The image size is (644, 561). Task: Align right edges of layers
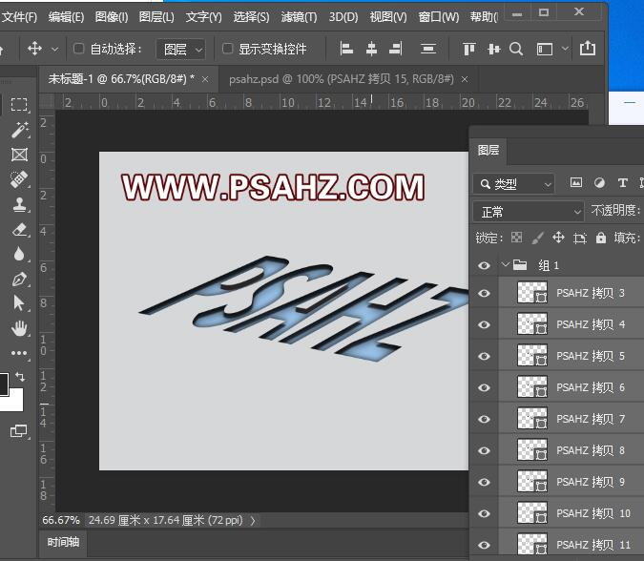coord(396,49)
